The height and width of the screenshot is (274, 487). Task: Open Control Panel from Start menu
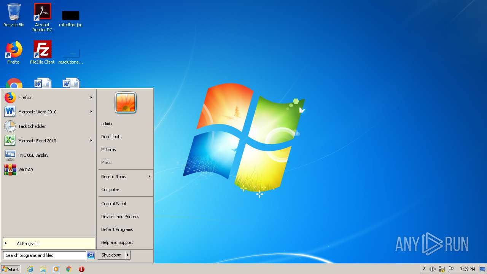(126, 204)
